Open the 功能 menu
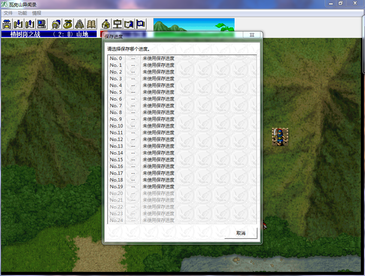 pyautogui.click(x=22, y=13)
